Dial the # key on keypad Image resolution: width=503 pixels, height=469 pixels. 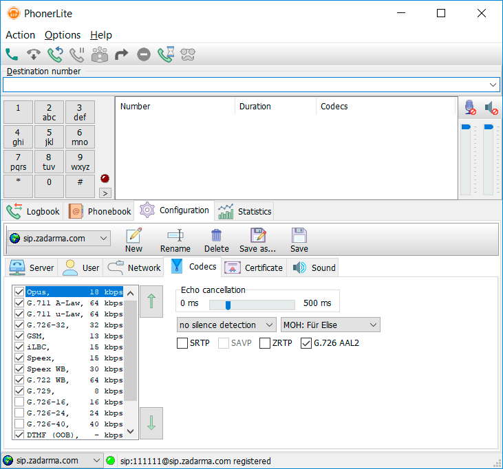pyautogui.click(x=81, y=186)
